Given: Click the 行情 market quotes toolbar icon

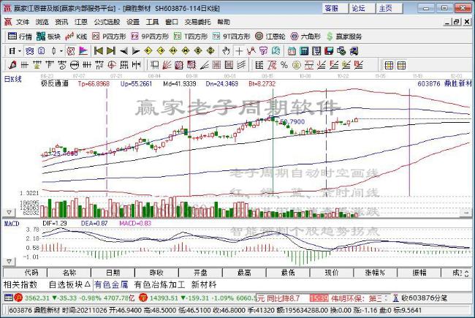Looking at the screenshot, I should [20, 36].
